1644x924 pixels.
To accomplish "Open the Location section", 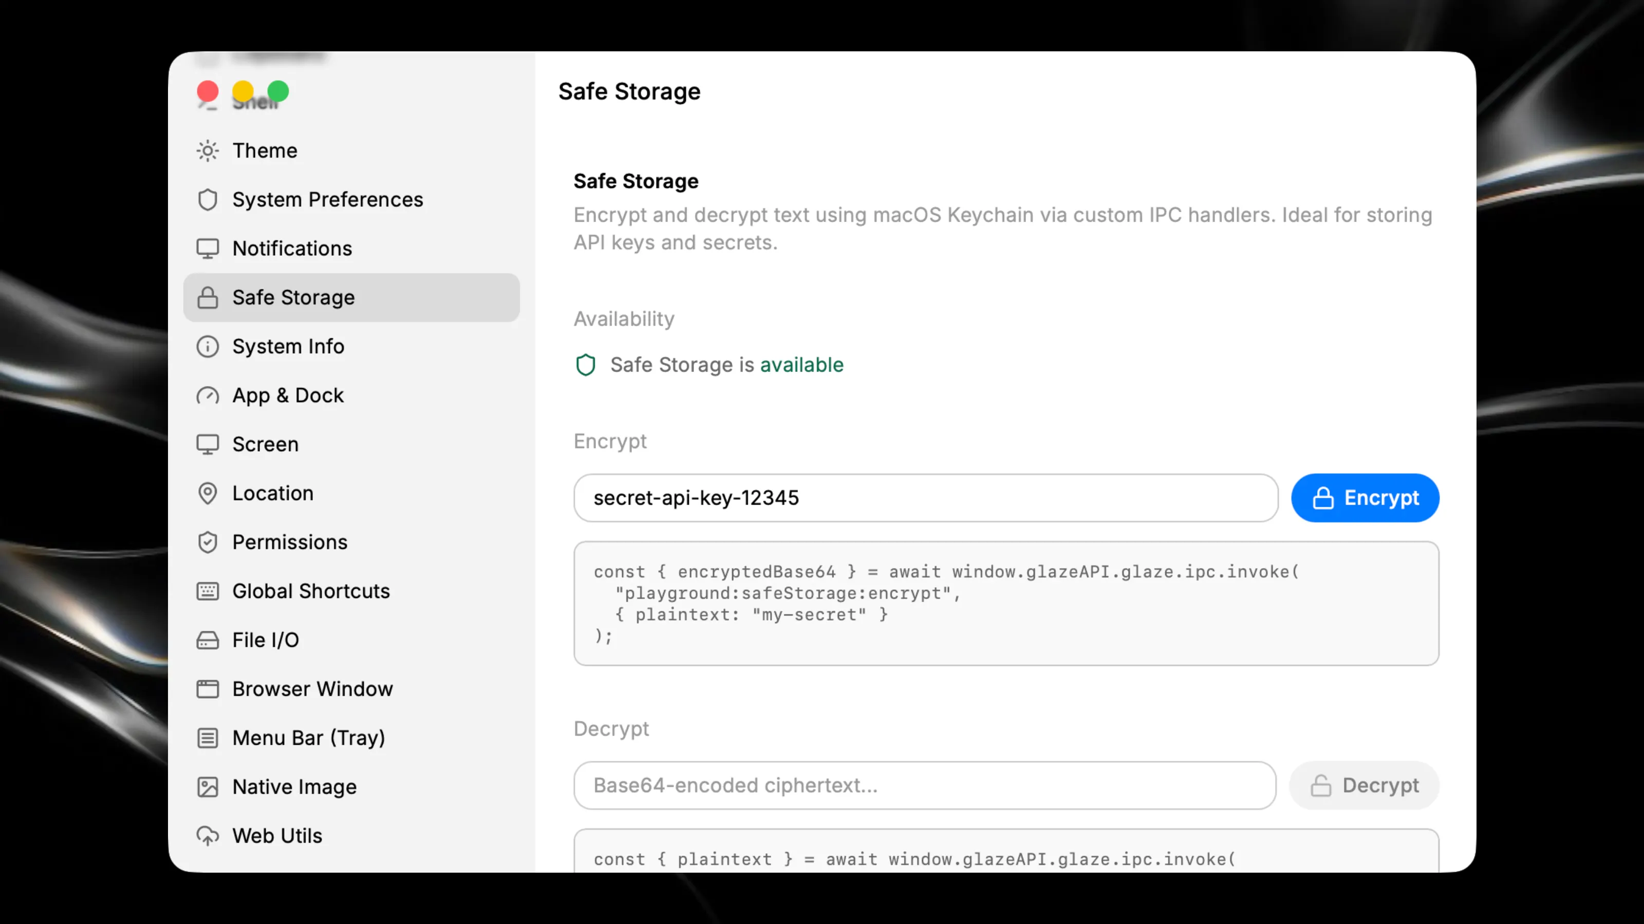I will (351, 493).
